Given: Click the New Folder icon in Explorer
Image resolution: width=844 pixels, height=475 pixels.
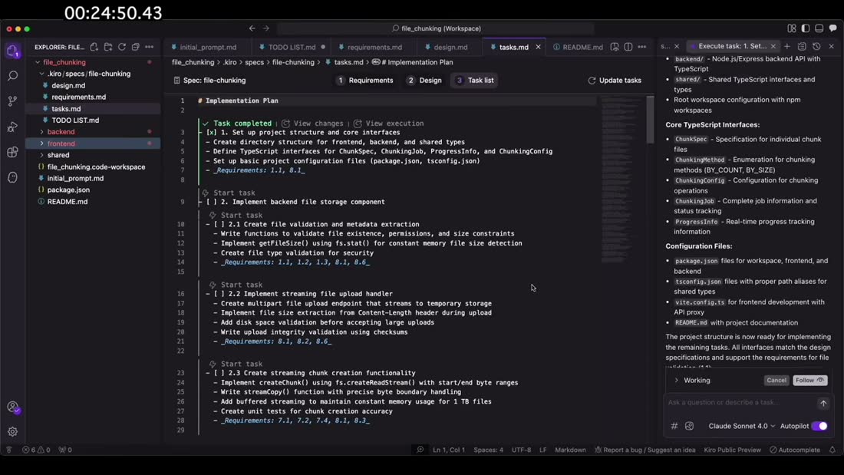Looking at the screenshot, I should pos(108,47).
